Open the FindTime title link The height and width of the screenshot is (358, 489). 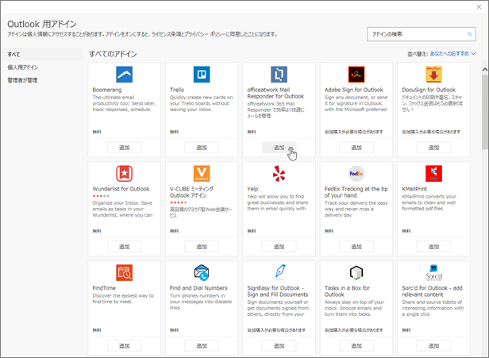pyautogui.click(x=104, y=288)
